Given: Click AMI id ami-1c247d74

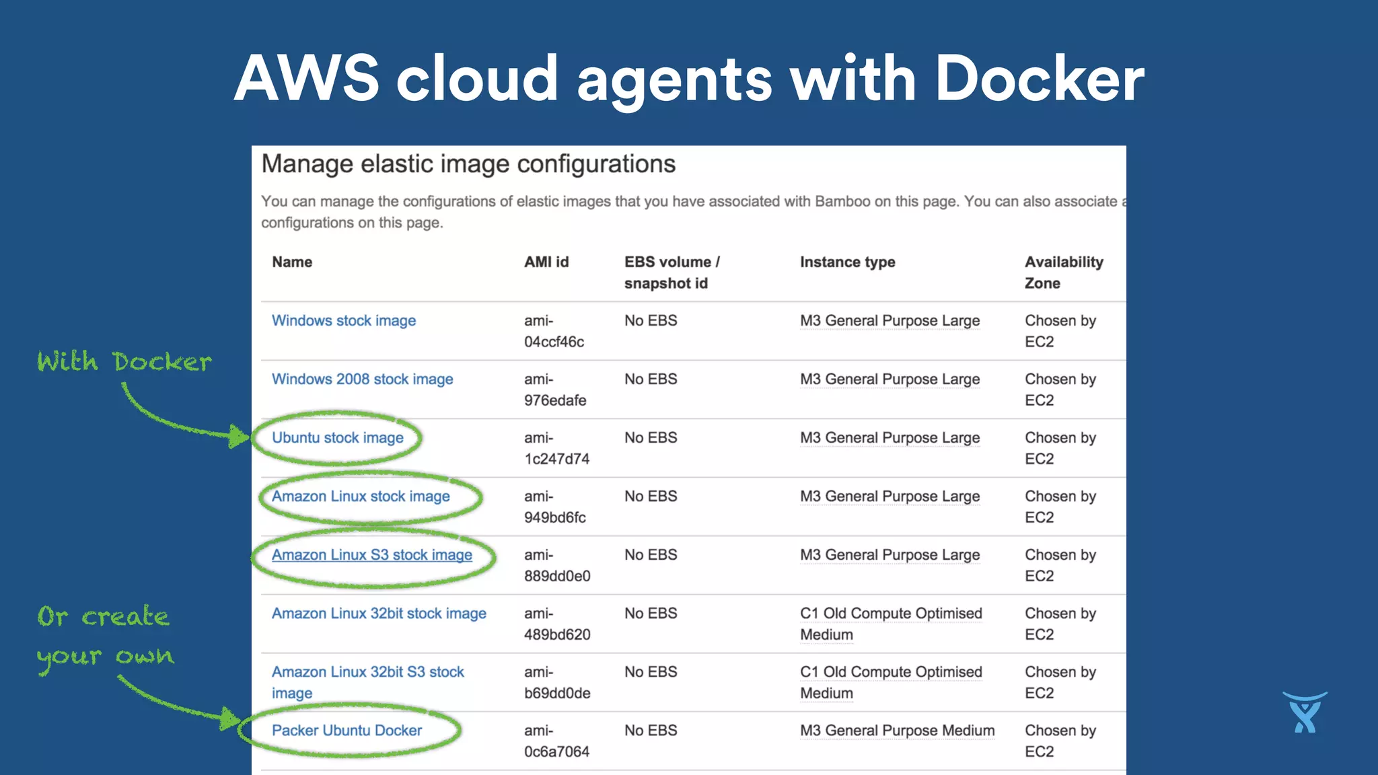Looking at the screenshot, I should pyautogui.click(x=556, y=448).
